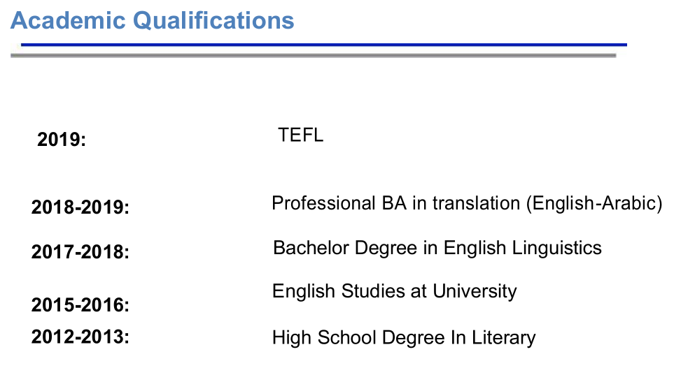The height and width of the screenshot is (368, 688).
Task: Click the "2012-2013:" year label
Action: click(x=80, y=336)
